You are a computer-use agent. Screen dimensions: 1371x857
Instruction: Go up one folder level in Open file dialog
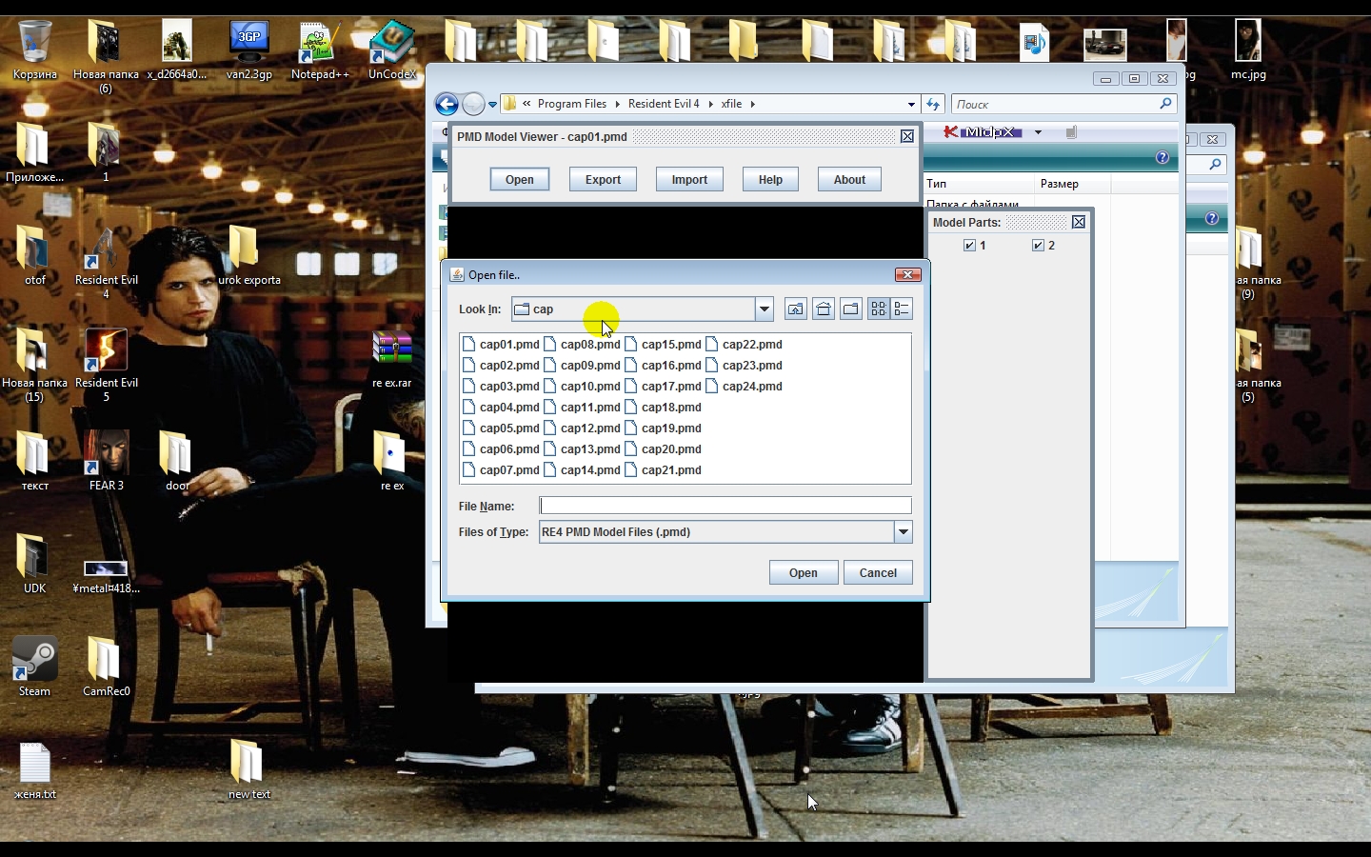(x=796, y=309)
